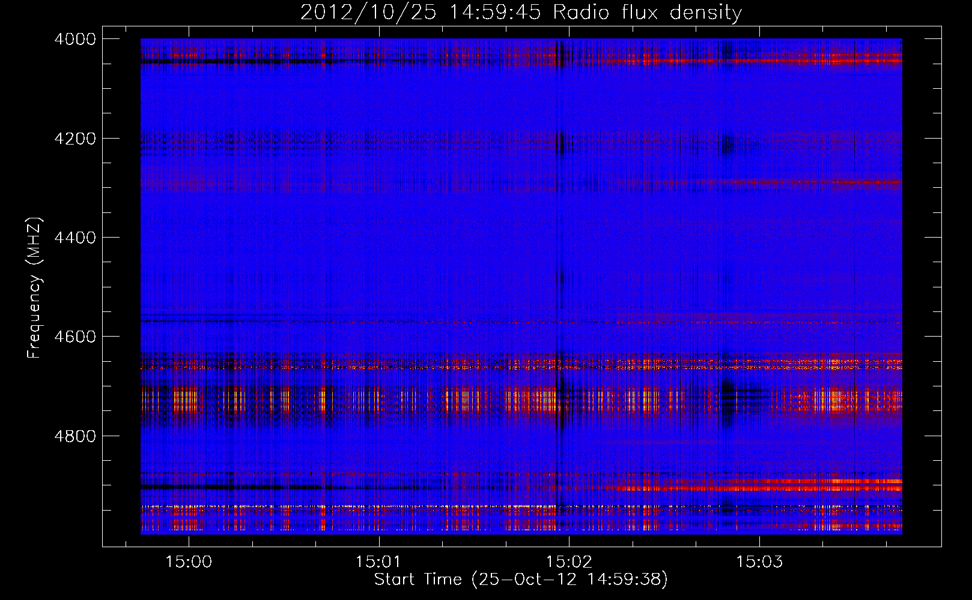Click the "Start Time (25-Oct-12 14:59:38)" x-axis label

[x=521, y=579]
